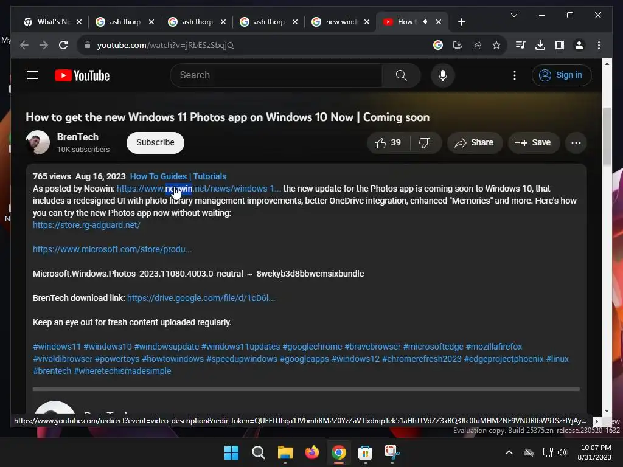Toggle Chrome side panel
623x467 pixels.
560,45
